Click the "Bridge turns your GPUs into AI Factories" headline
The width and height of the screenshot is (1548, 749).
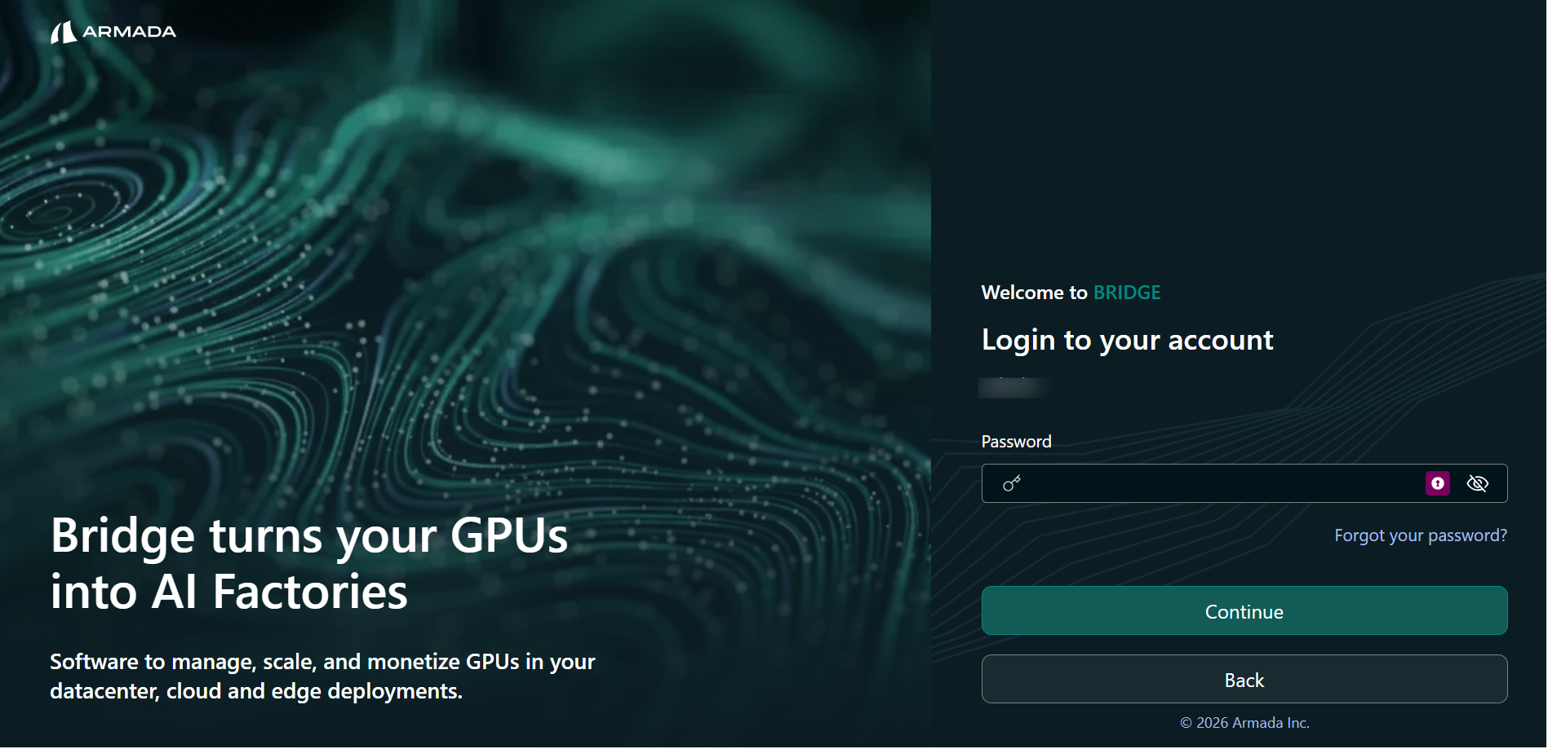[309, 563]
